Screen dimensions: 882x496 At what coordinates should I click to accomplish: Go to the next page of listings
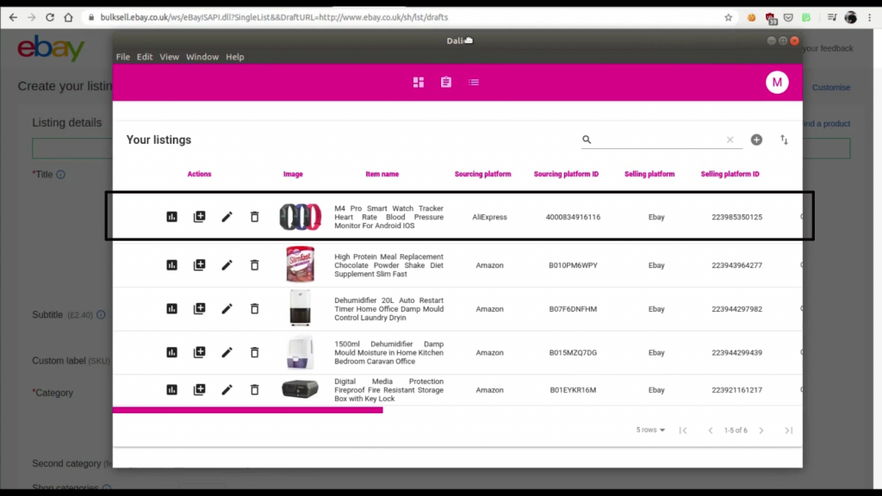click(x=761, y=431)
